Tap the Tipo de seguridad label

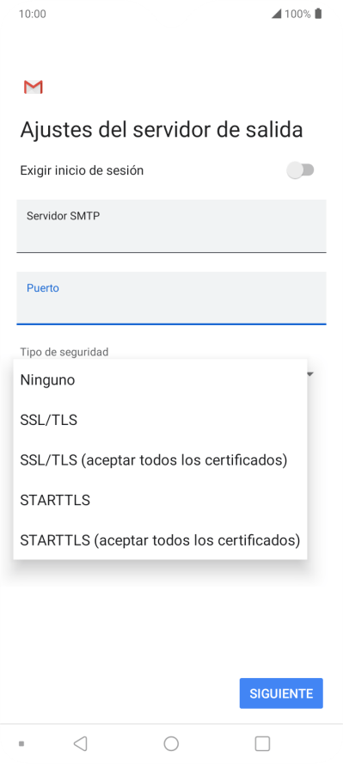pyautogui.click(x=64, y=351)
